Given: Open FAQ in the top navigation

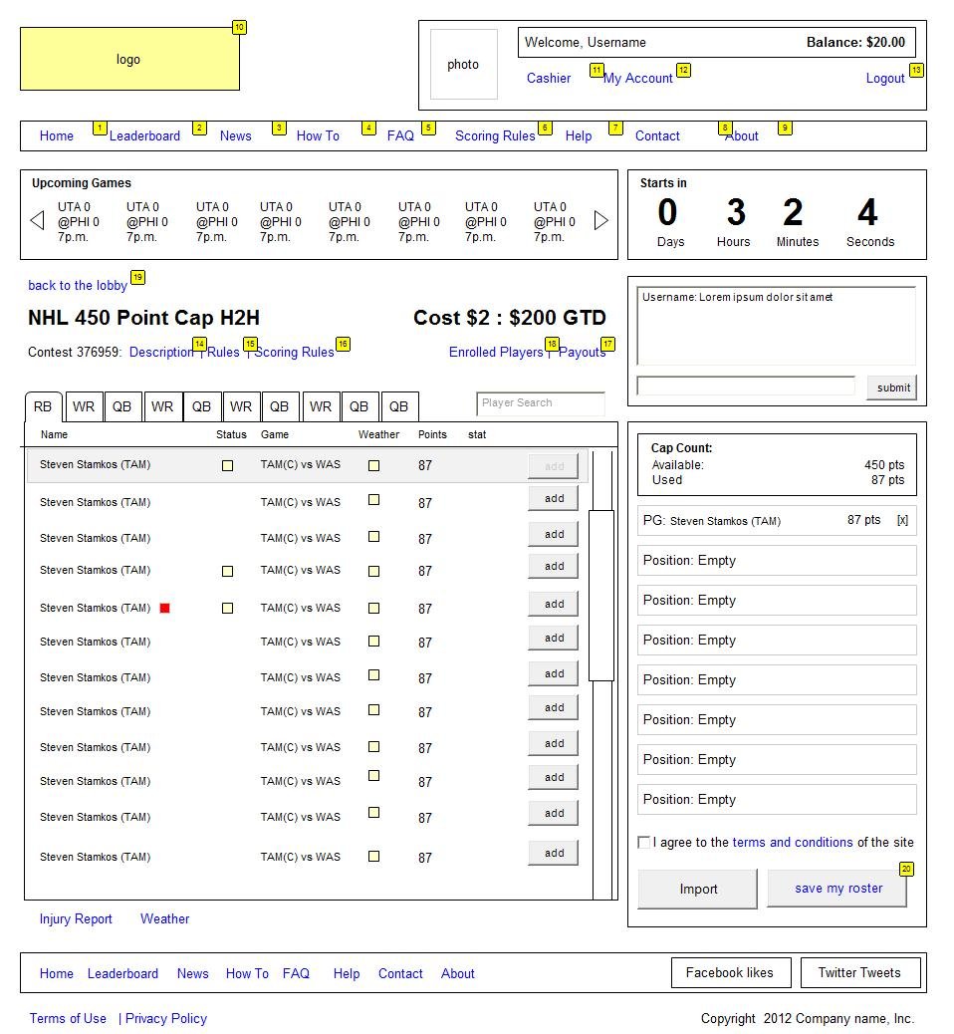Looking at the screenshot, I should click(400, 135).
